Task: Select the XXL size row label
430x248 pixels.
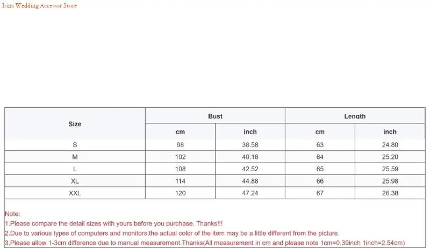Action: click(75, 193)
